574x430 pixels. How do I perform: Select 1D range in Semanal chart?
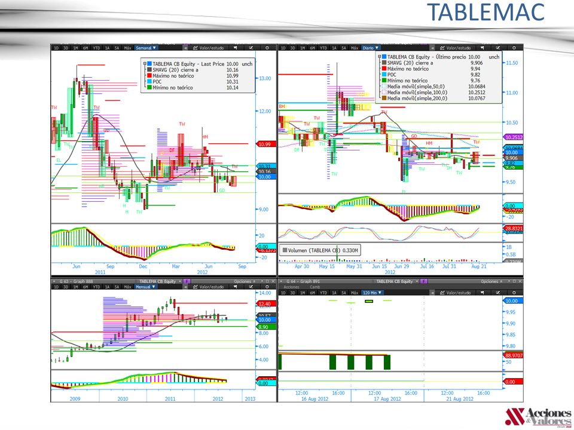[56, 48]
